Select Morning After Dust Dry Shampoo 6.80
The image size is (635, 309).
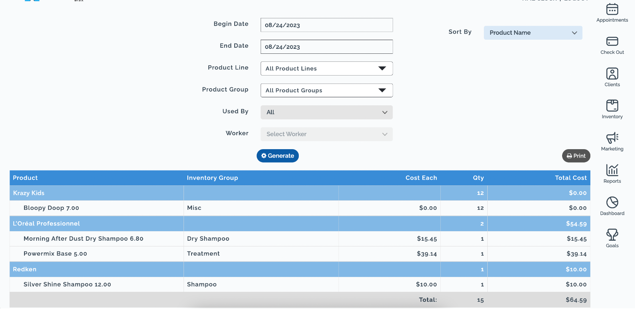tap(83, 239)
